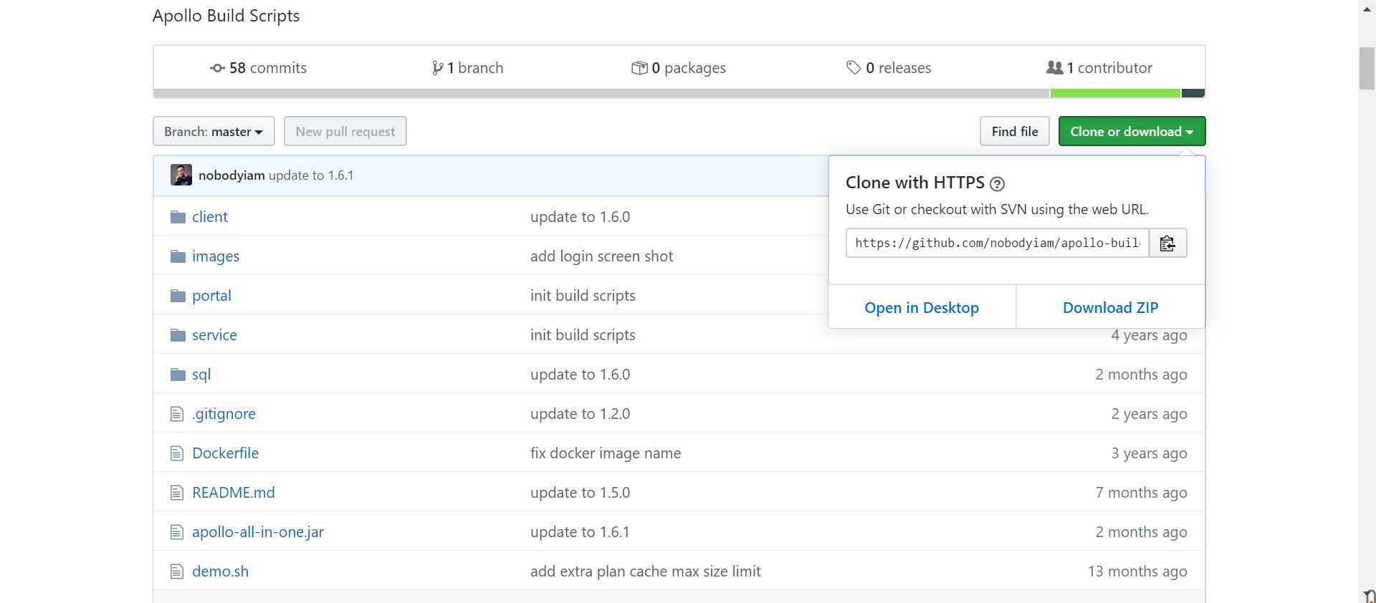The image size is (1376, 603).
Task: Open the 'update to 1.6.1' latest commit message
Action: point(311,175)
